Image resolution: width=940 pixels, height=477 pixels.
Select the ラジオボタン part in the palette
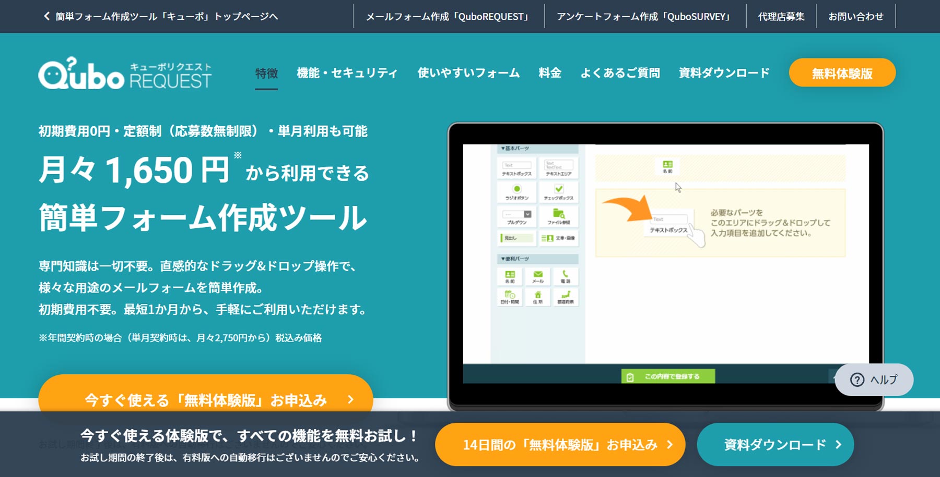[516, 192]
